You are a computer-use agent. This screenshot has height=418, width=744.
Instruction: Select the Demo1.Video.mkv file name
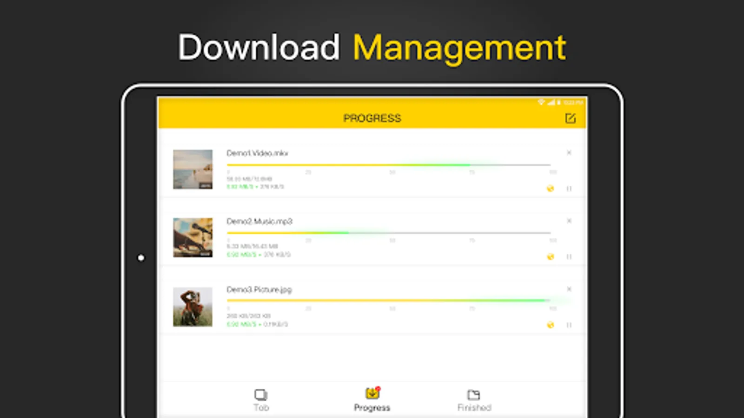tap(257, 153)
